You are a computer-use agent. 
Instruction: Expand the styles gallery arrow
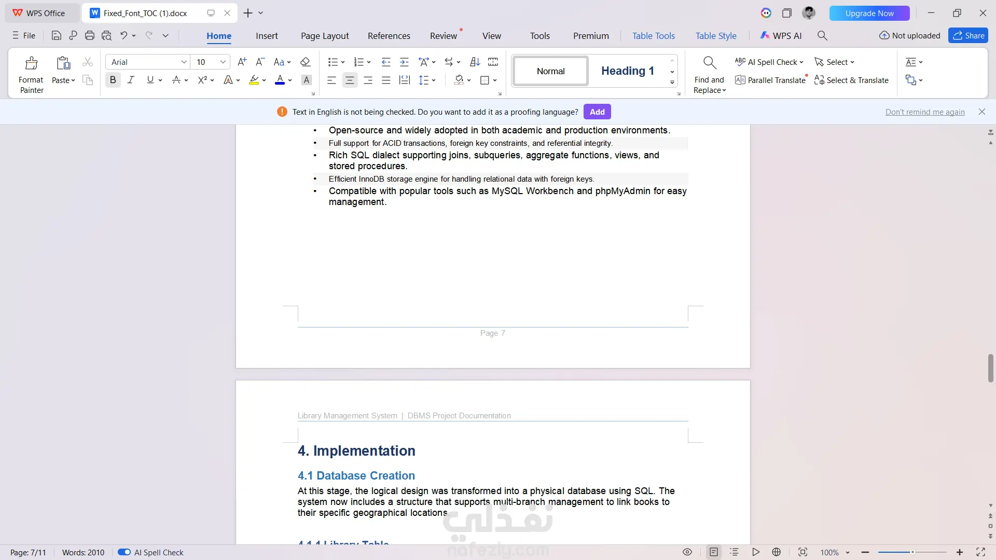tap(672, 83)
